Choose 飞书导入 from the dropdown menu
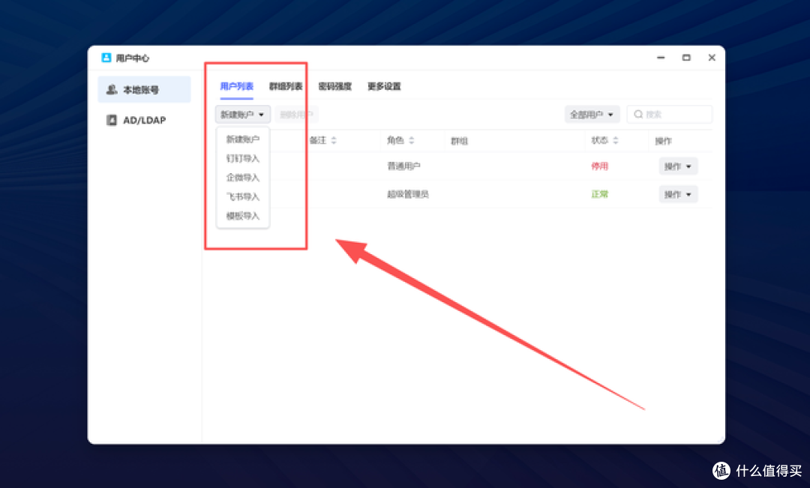 (243, 196)
